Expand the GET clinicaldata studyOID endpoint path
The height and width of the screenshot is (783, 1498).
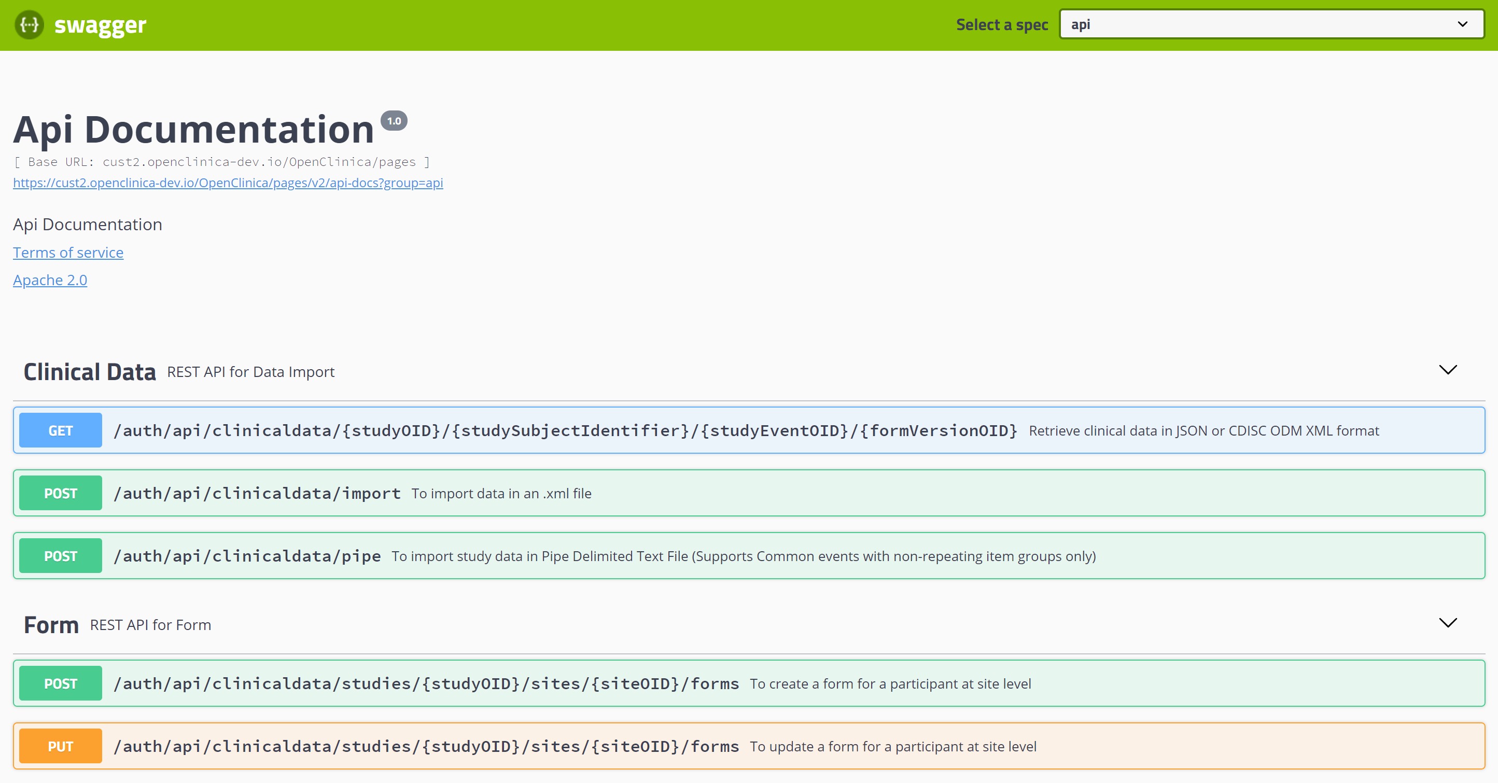point(565,430)
